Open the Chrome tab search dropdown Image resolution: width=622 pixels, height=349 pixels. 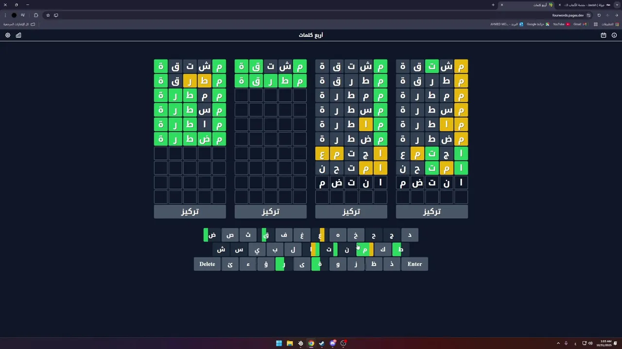tap(617, 5)
